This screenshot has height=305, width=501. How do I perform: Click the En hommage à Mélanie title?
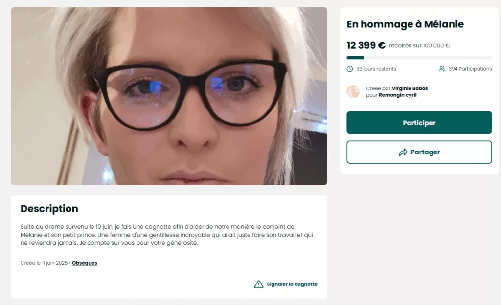pyautogui.click(x=405, y=24)
